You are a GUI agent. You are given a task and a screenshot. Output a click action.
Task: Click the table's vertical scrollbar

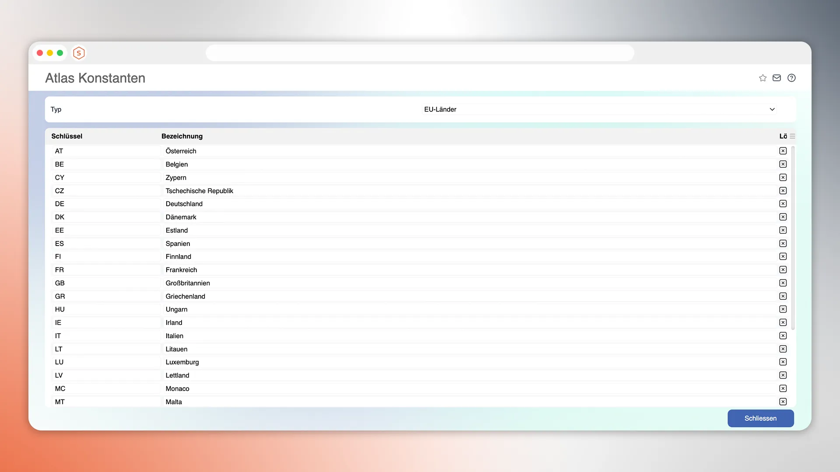(793, 238)
